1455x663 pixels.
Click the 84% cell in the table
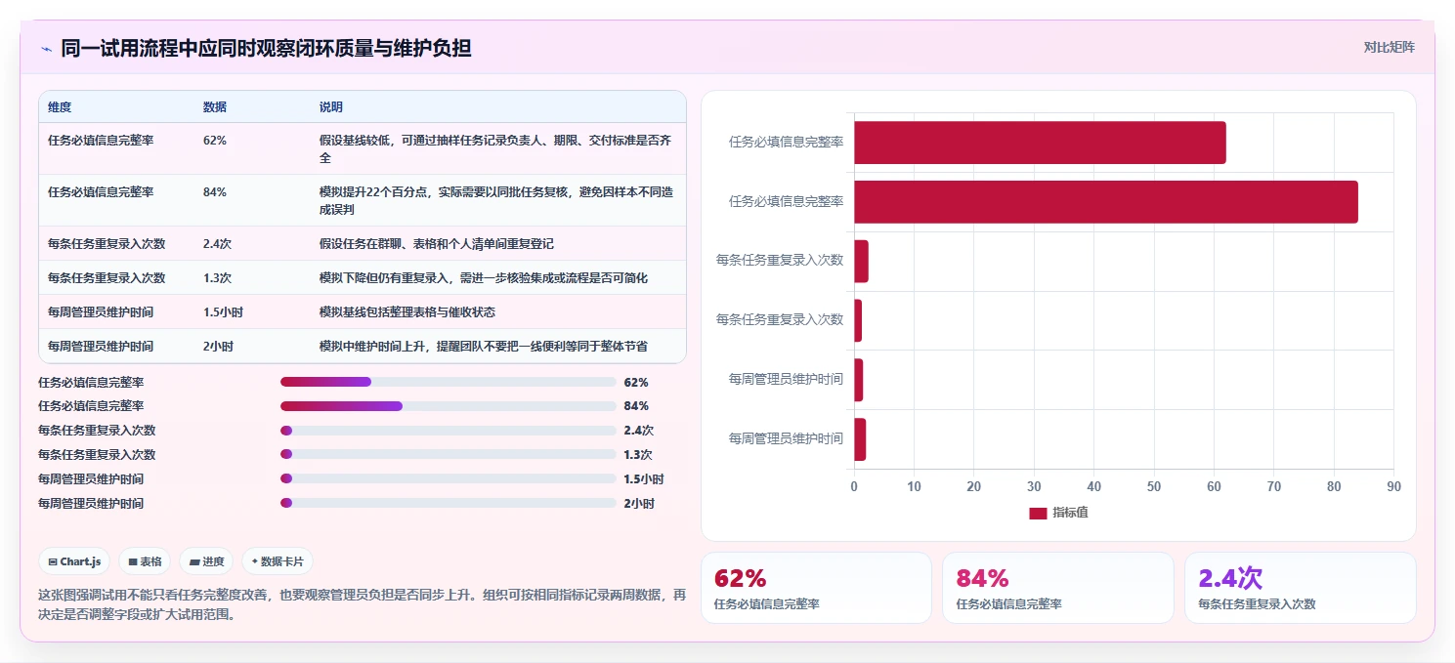(x=215, y=191)
